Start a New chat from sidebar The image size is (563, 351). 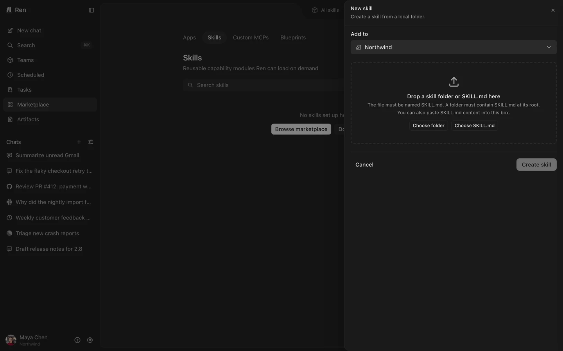[x=50, y=30]
